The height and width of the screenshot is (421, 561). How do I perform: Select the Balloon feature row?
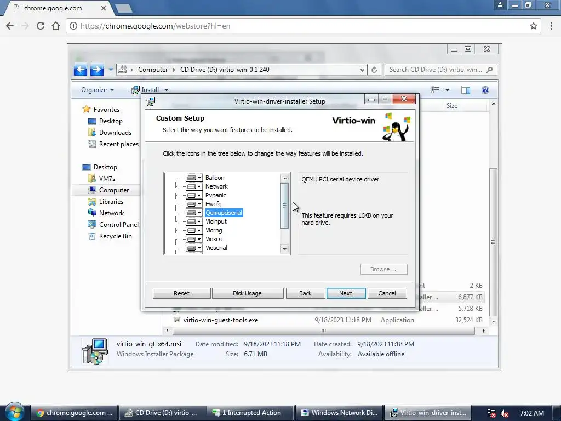[215, 178]
